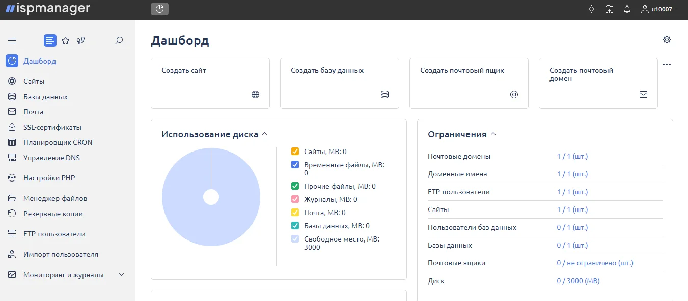Click the Создать сайт card

pyautogui.click(x=210, y=83)
